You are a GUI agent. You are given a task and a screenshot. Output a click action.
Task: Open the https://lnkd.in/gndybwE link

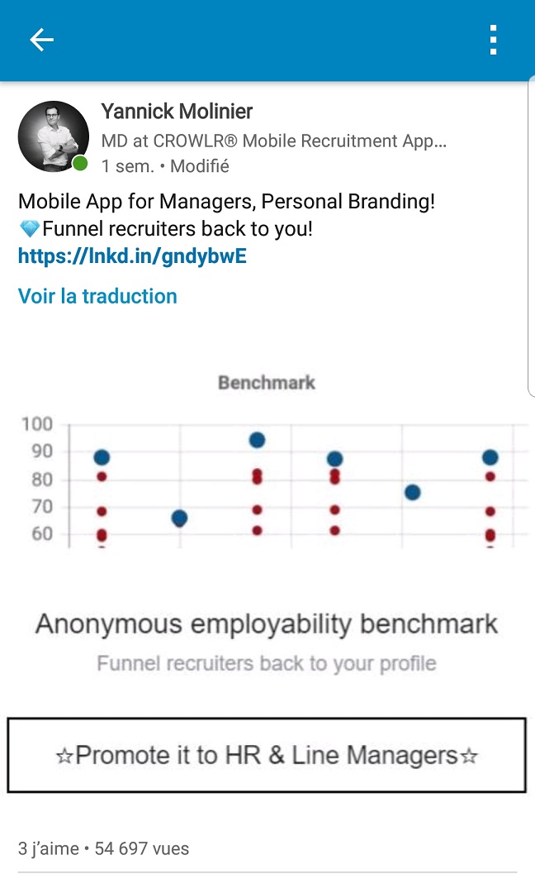[x=132, y=256]
